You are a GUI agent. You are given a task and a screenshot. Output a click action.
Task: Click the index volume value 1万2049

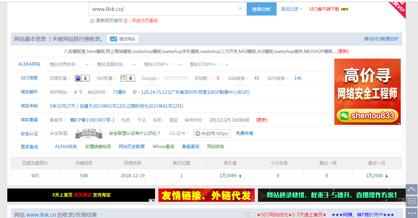228,176
